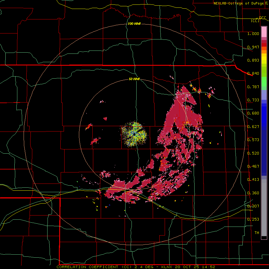Click the gray bottom segment of color bar

[x=264, y=208]
